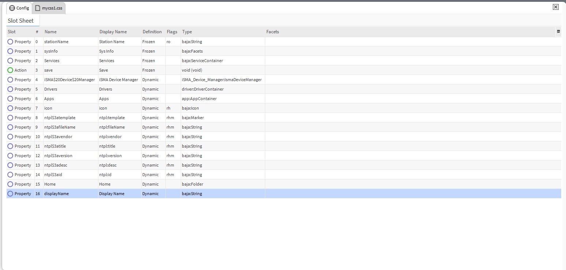Click the Config tab database icon
Screen dimensions: 566x270
click(x=12, y=8)
